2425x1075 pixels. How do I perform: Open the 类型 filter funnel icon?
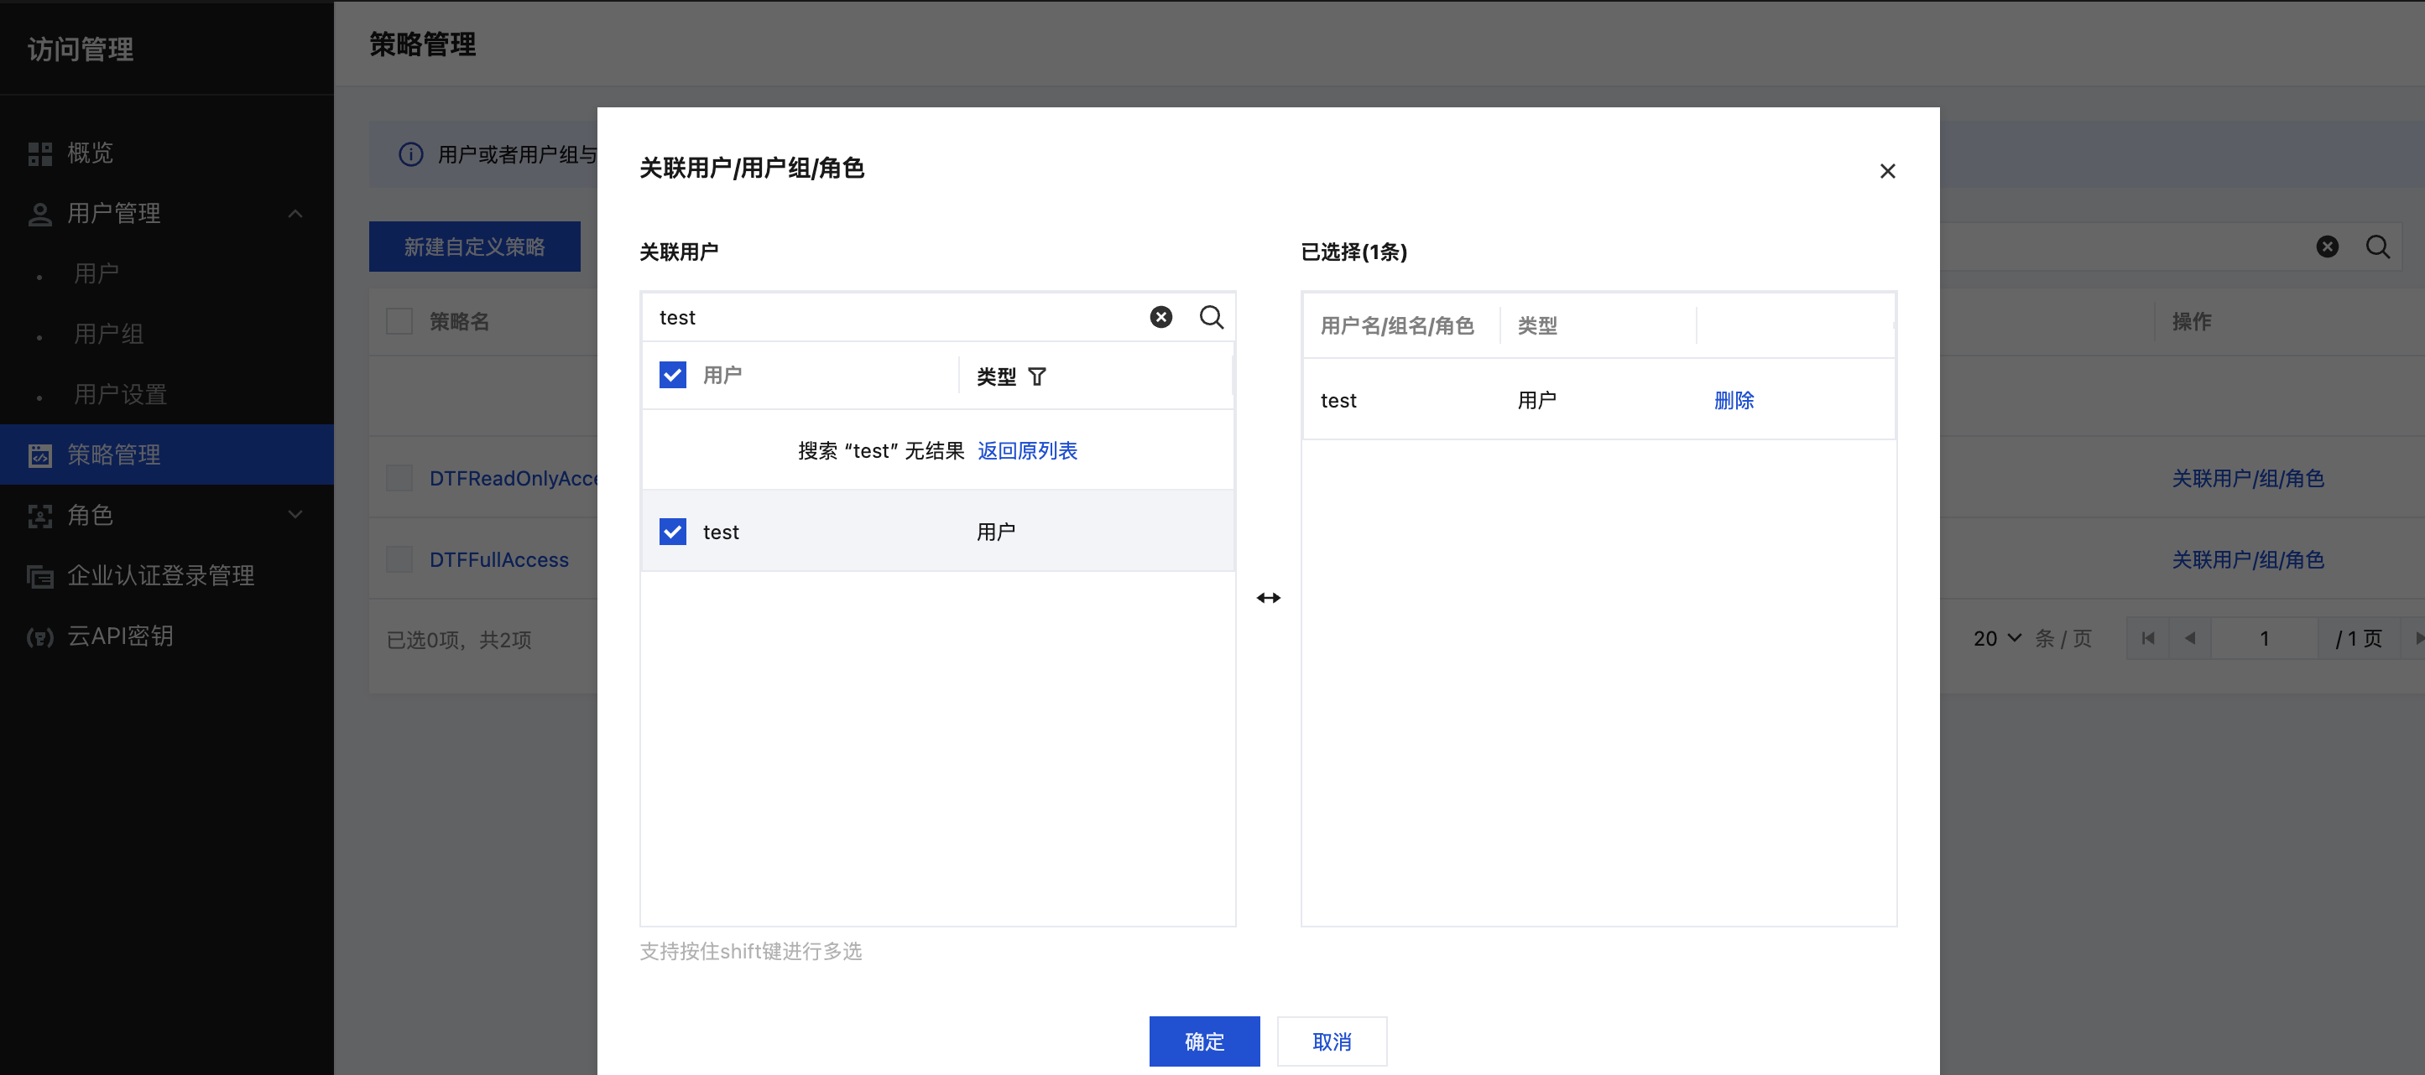click(1036, 377)
